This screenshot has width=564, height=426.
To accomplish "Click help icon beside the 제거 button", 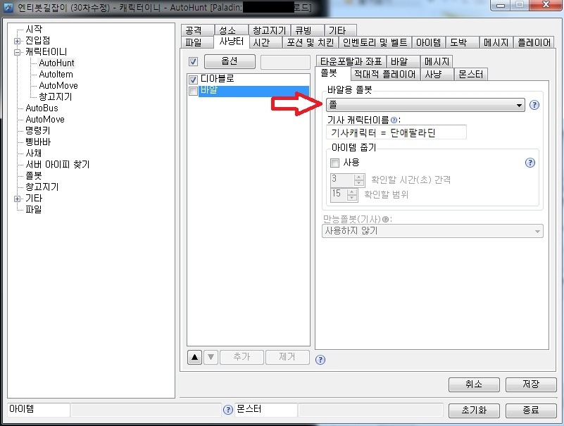I will pyautogui.click(x=320, y=359).
